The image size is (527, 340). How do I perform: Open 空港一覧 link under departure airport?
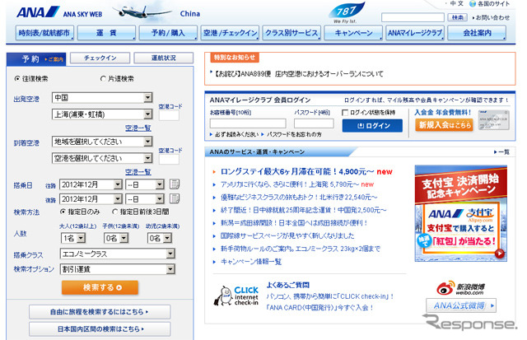point(138,128)
